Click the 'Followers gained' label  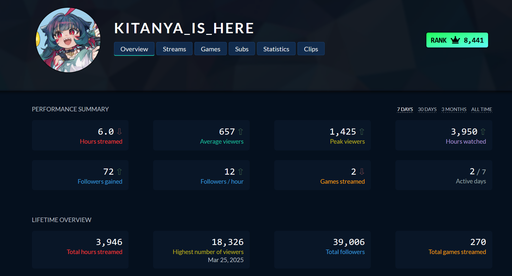100,181
